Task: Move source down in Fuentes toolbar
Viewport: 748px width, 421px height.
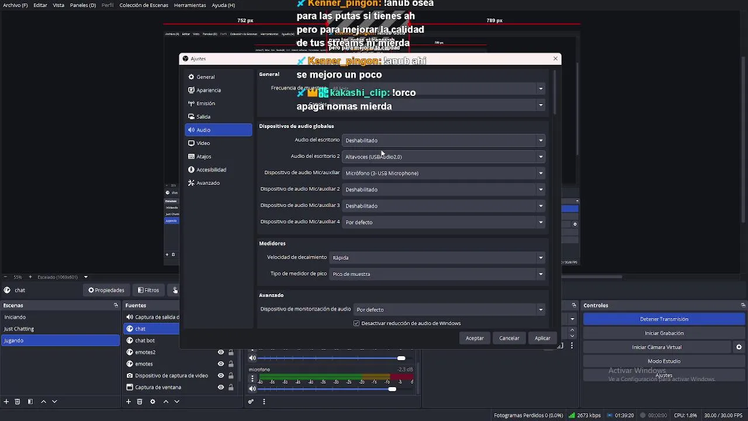Action: [176, 402]
